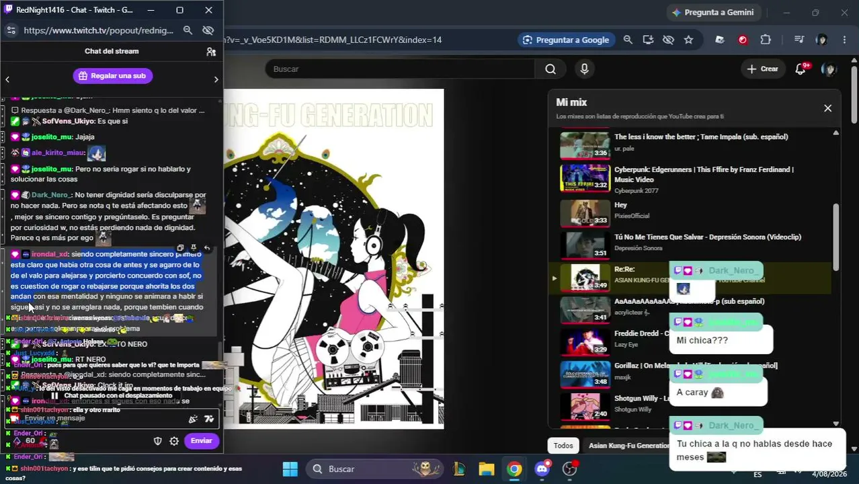Toggle third-party cookie eye icon in Chrome
The image size is (859, 484).
pos(668,40)
